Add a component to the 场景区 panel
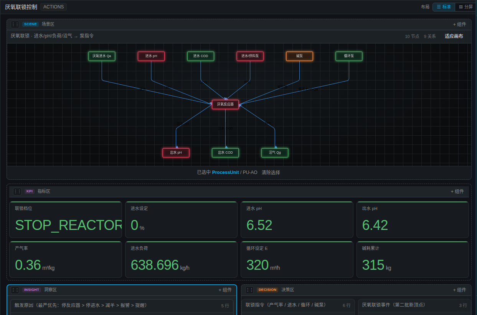 pyautogui.click(x=459, y=24)
